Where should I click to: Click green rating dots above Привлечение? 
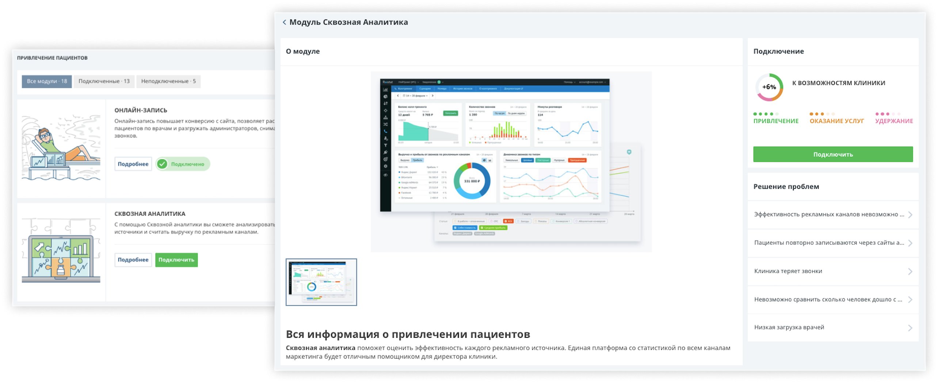tap(766, 114)
